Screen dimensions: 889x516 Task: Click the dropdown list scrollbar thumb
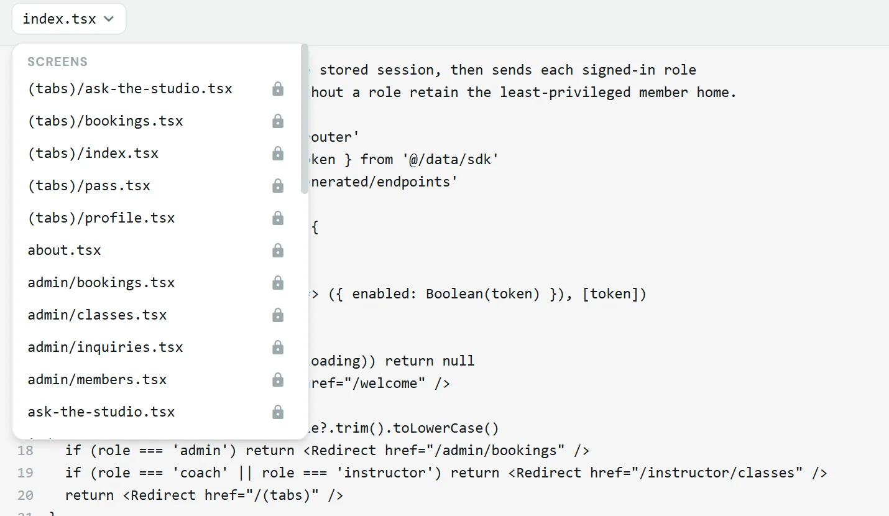[305, 119]
